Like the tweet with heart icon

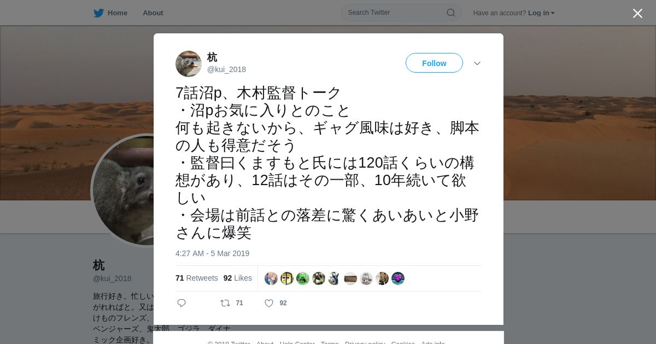point(269,303)
